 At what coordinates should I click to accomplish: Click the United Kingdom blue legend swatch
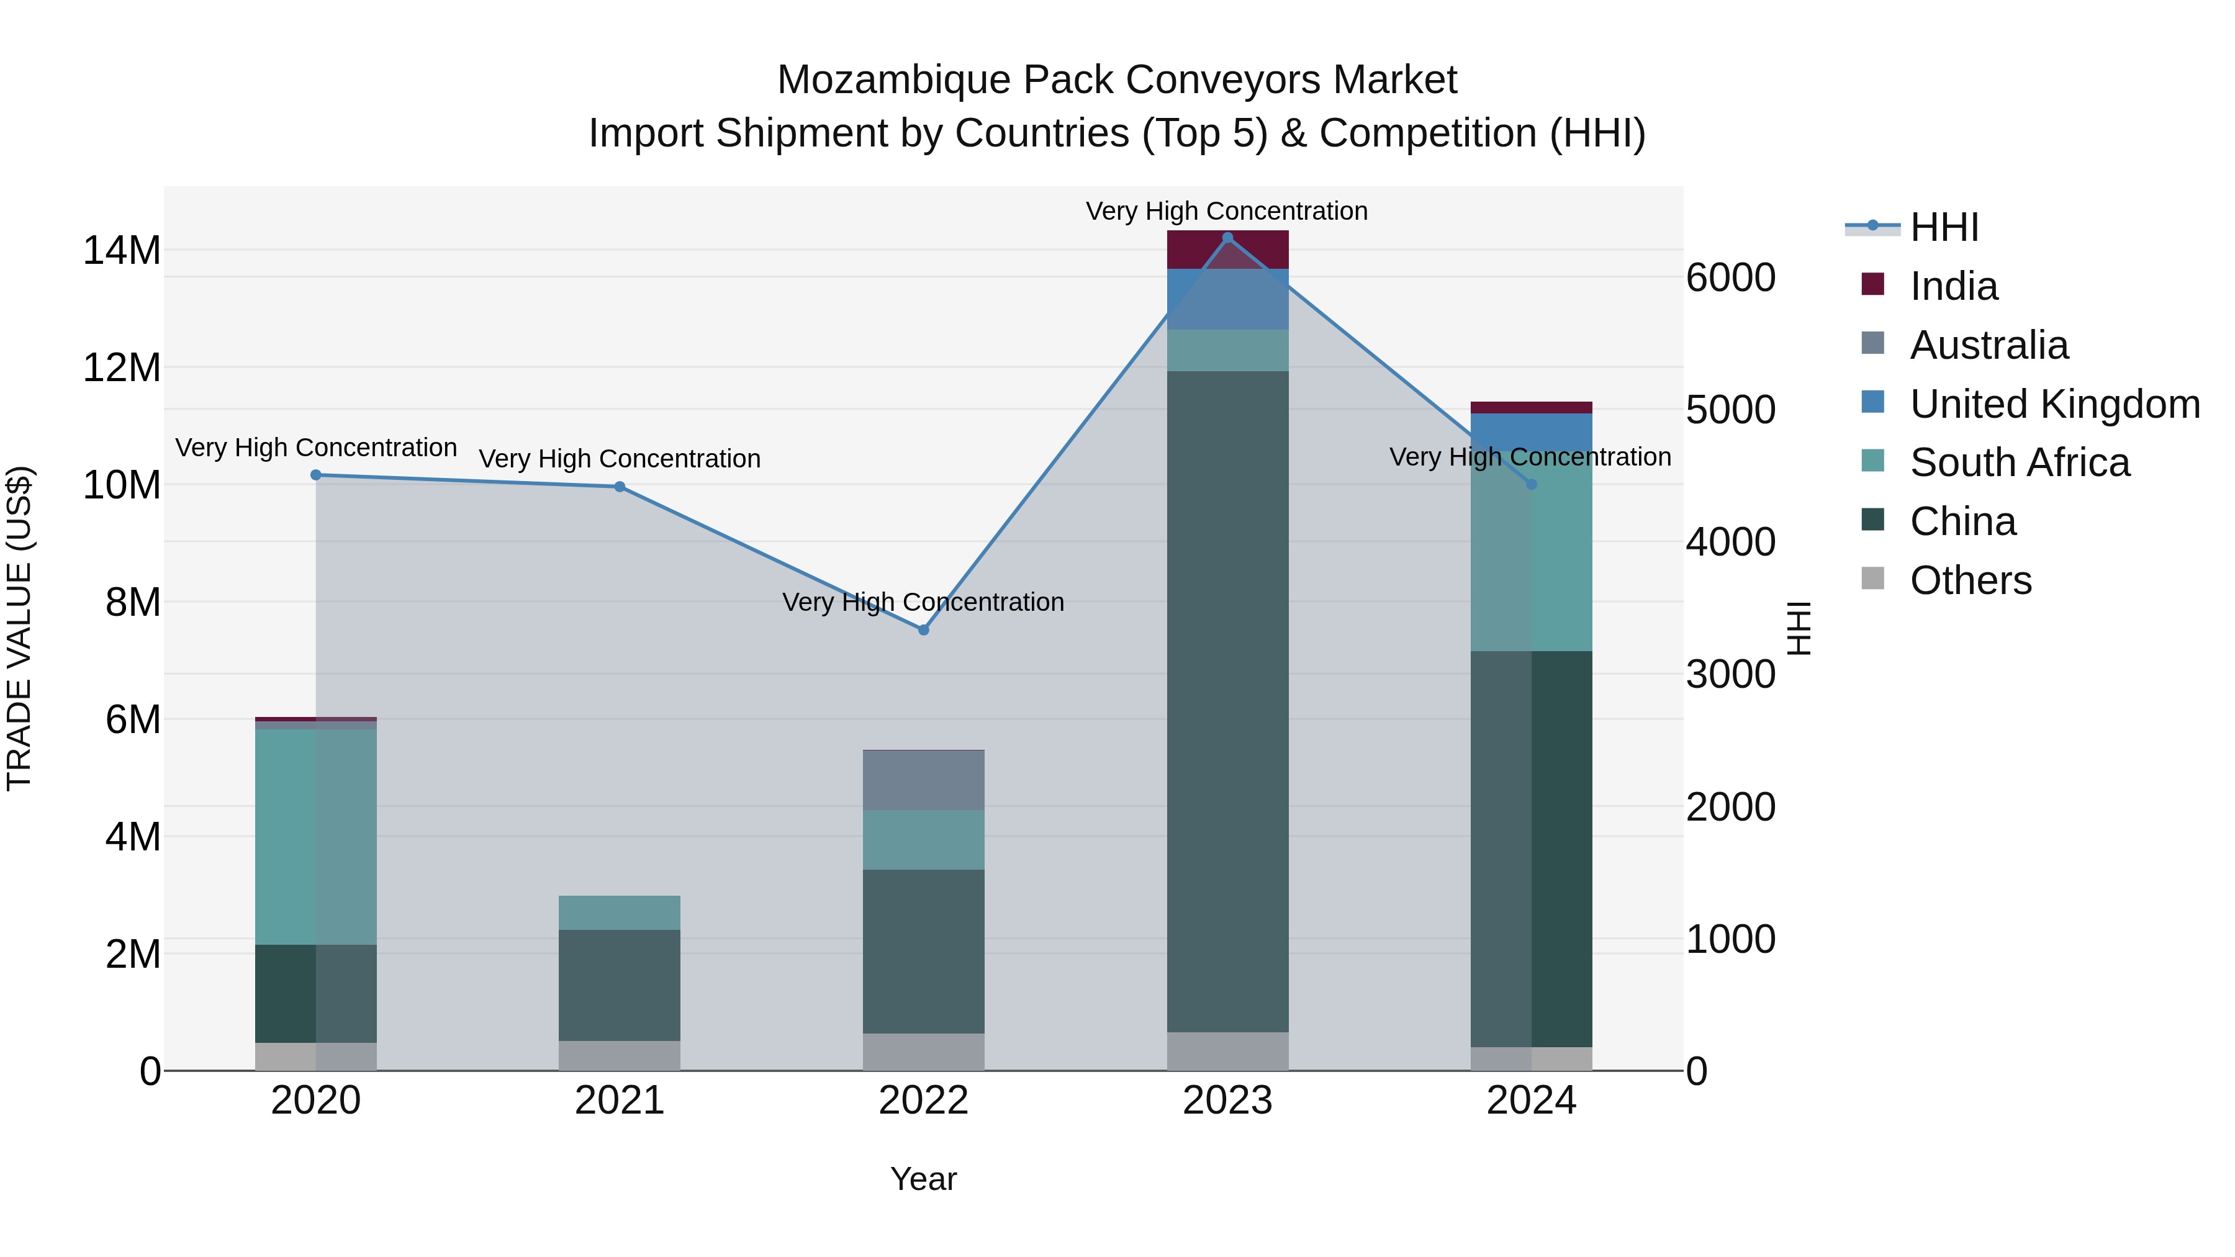[x=1873, y=402]
